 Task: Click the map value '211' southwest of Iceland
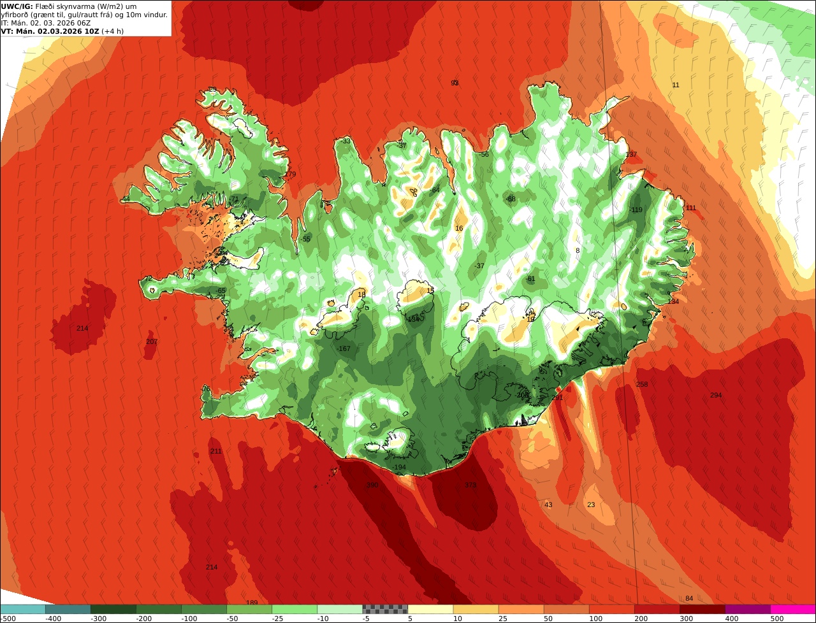tap(216, 452)
